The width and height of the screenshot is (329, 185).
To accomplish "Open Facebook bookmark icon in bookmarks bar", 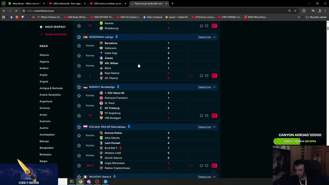I will coord(11,17).
